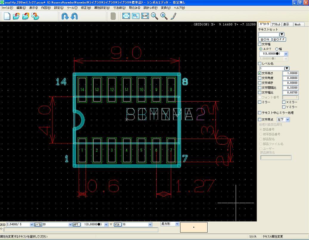The height and width of the screenshot is (240, 309).
Task: Click the 全OFF button
Action: point(279,39)
